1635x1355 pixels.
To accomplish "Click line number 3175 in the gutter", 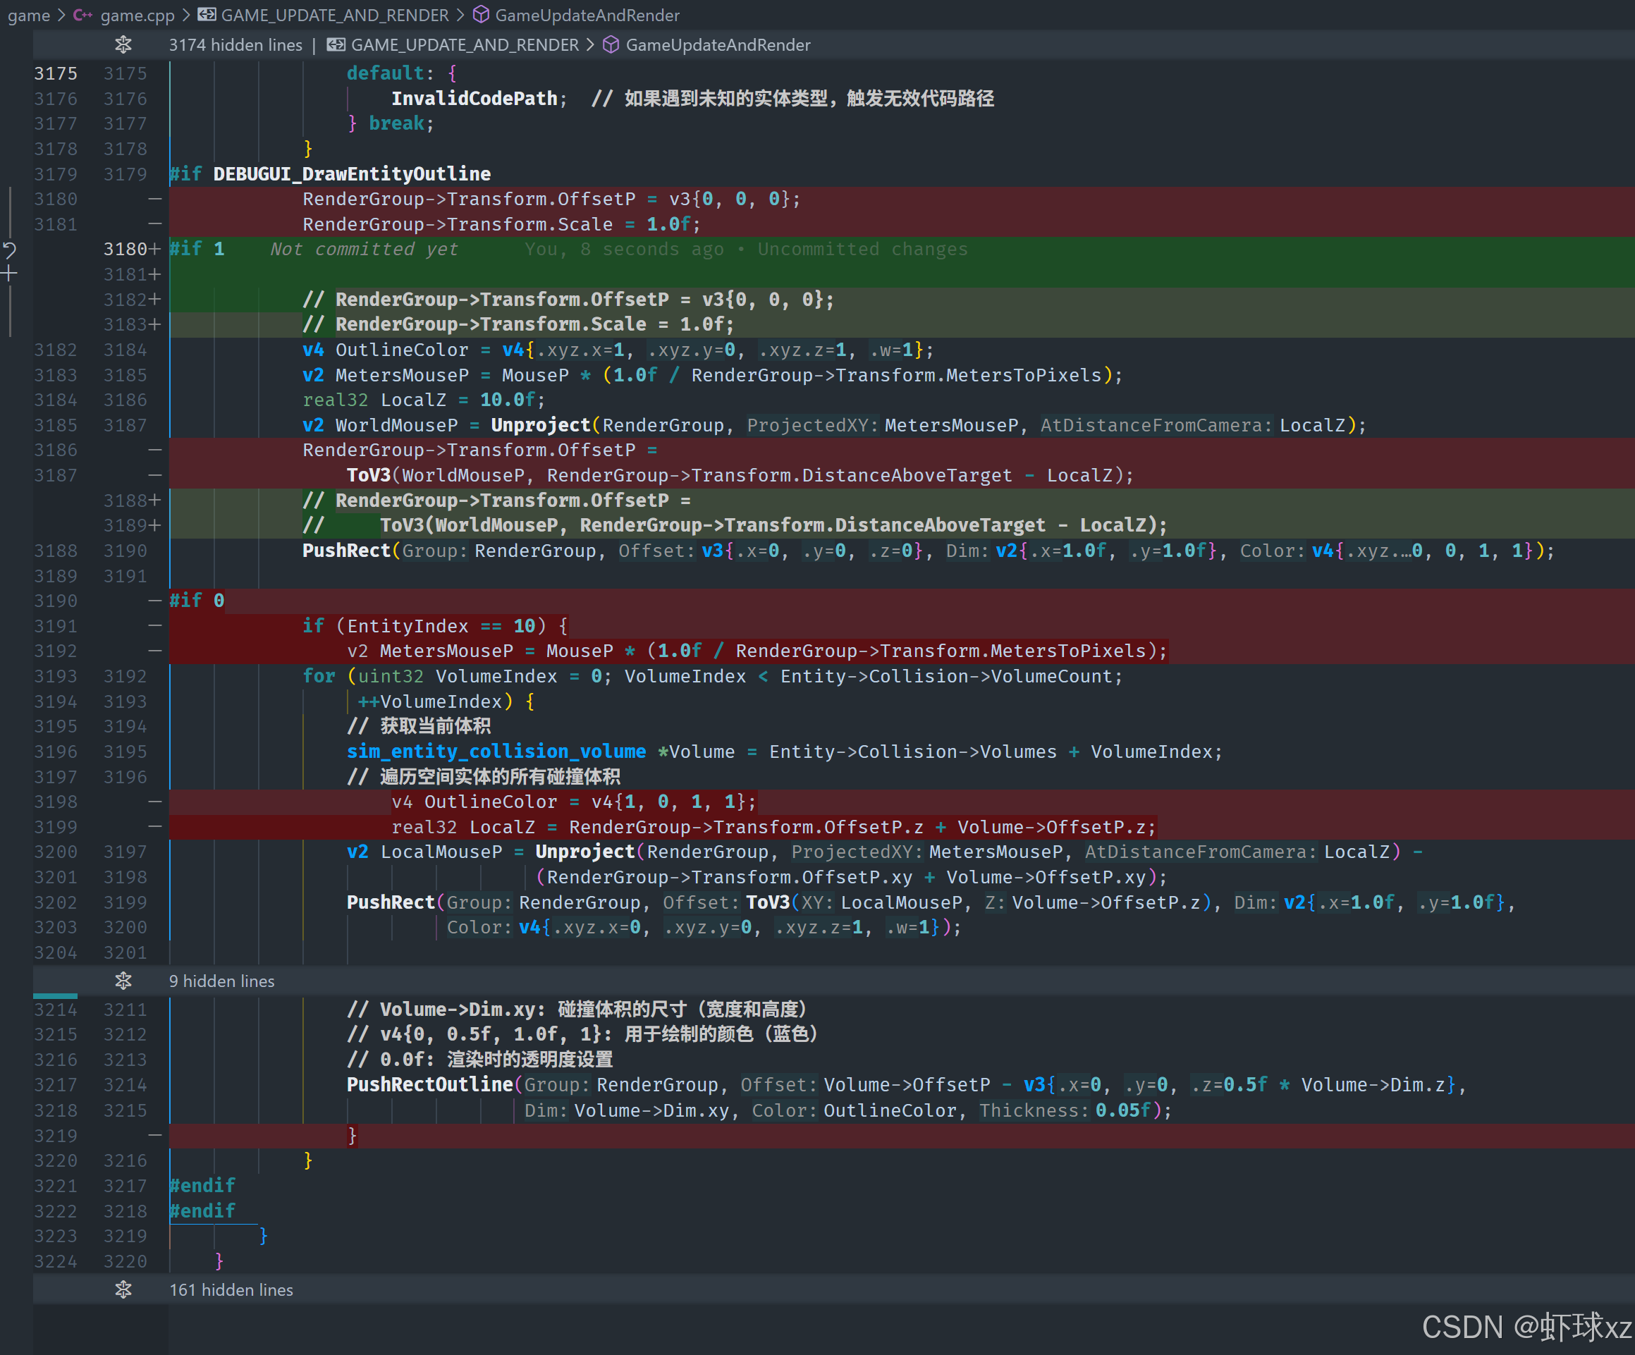I will [55, 73].
